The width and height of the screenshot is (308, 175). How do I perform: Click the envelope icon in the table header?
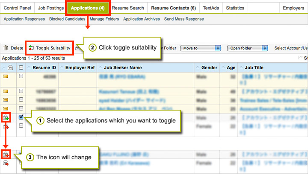coord(10,68)
